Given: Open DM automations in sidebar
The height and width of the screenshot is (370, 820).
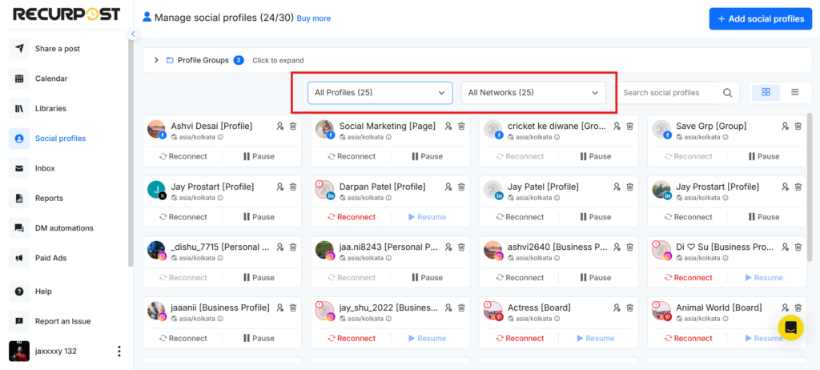Looking at the screenshot, I should (x=64, y=228).
